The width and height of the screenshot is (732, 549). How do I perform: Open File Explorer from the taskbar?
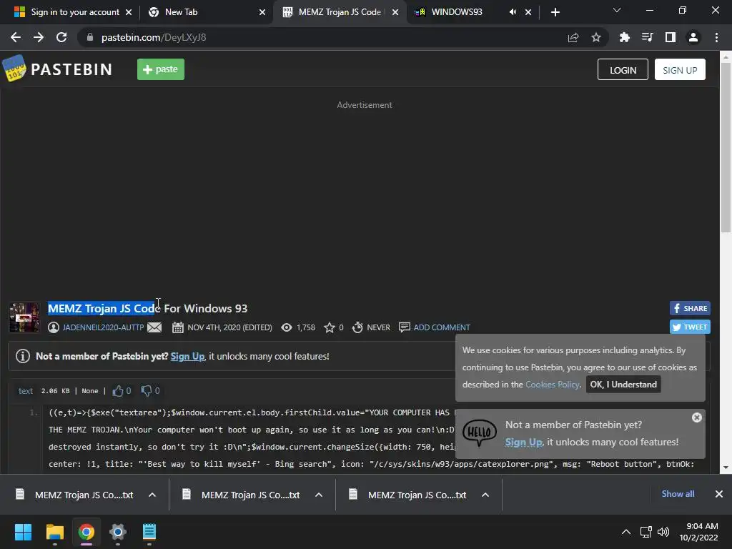click(x=54, y=532)
